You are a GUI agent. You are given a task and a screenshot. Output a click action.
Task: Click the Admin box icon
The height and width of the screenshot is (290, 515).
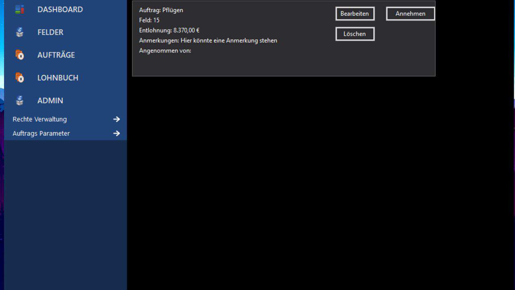click(19, 101)
